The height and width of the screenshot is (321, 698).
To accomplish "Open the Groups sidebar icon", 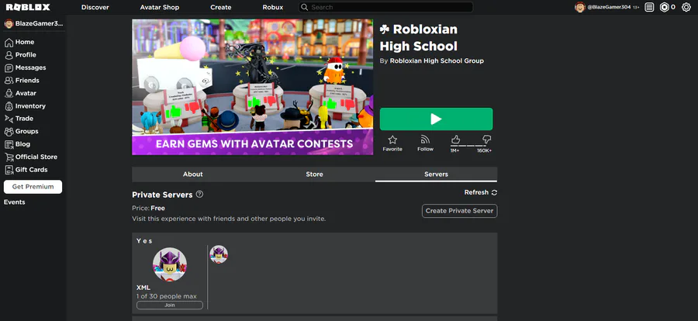I will (x=9, y=131).
